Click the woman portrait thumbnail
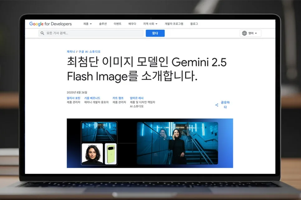The width and height of the screenshot is (301, 200). (92, 154)
